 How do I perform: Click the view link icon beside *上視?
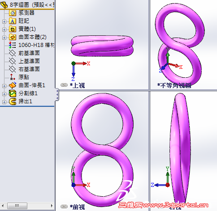(64, 85)
